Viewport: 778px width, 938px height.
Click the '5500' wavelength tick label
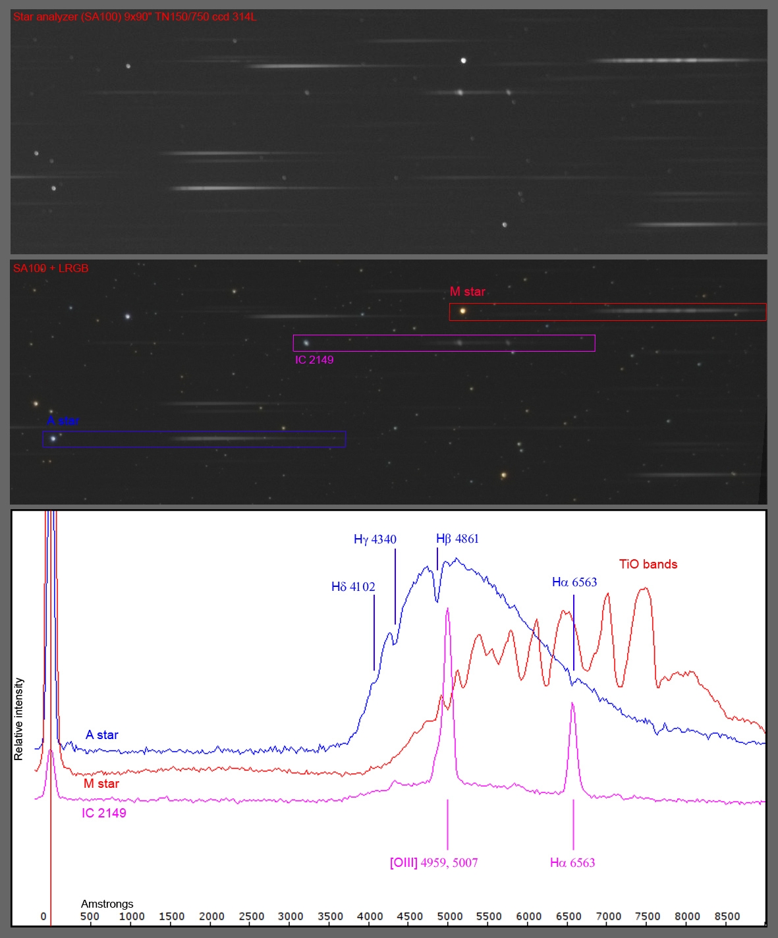point(489,916)
